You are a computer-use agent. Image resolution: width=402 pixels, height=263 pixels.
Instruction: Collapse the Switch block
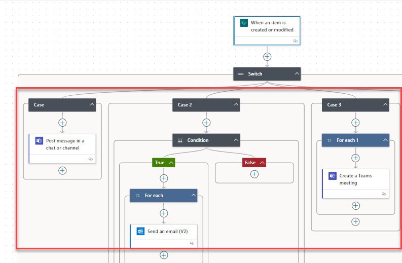pyautogui.click(x=297, y=74)
